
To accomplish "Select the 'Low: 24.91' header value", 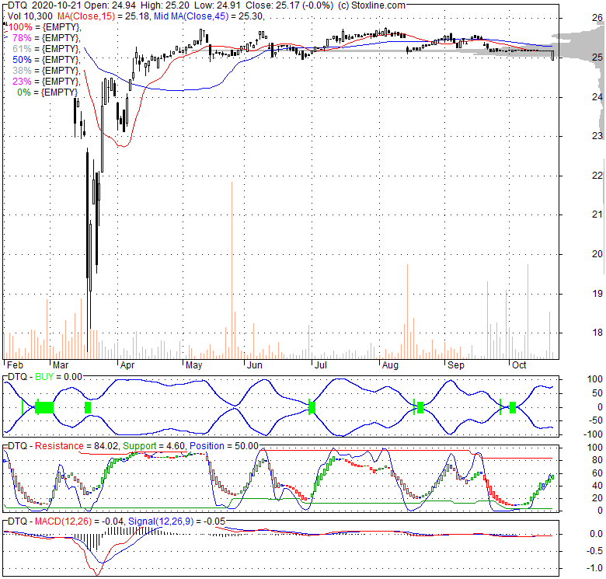I will tap(217, 5).
